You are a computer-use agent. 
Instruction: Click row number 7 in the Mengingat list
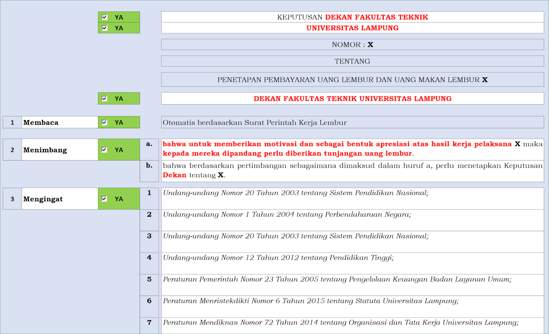(149, 322)
